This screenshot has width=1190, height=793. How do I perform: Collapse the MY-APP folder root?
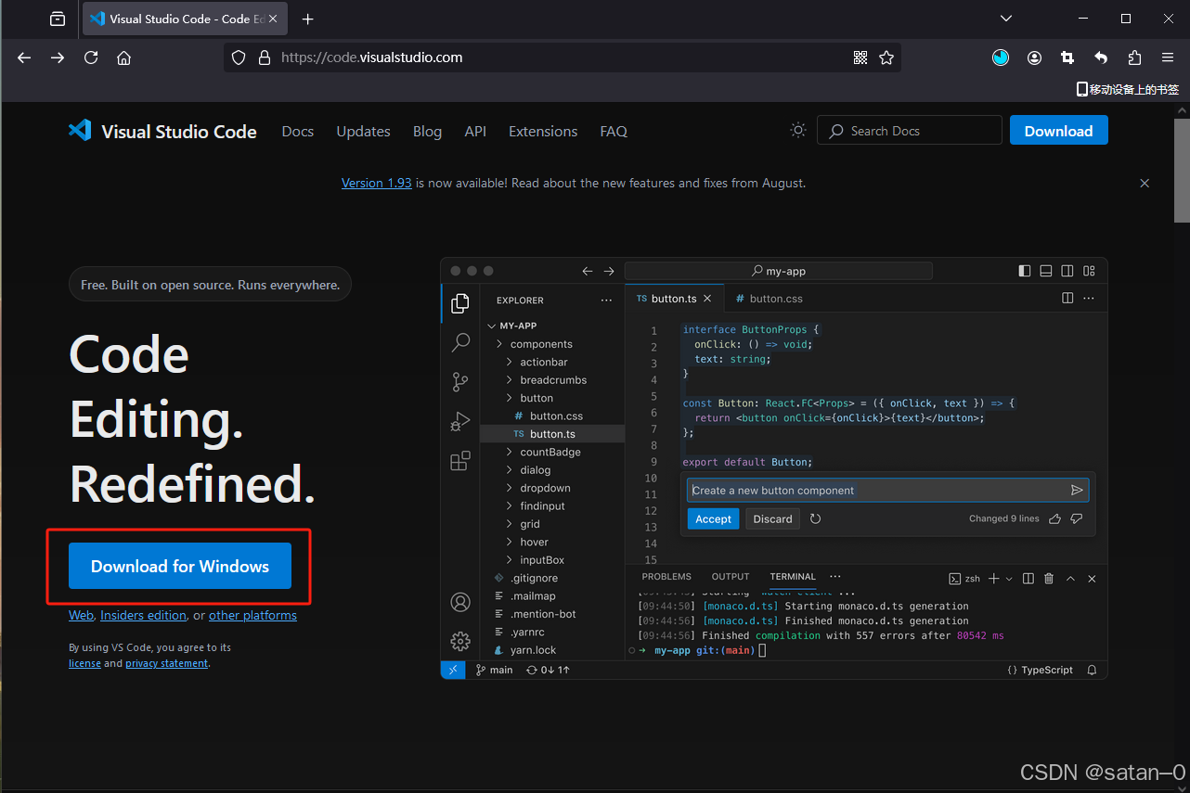(x=493, y=326)
